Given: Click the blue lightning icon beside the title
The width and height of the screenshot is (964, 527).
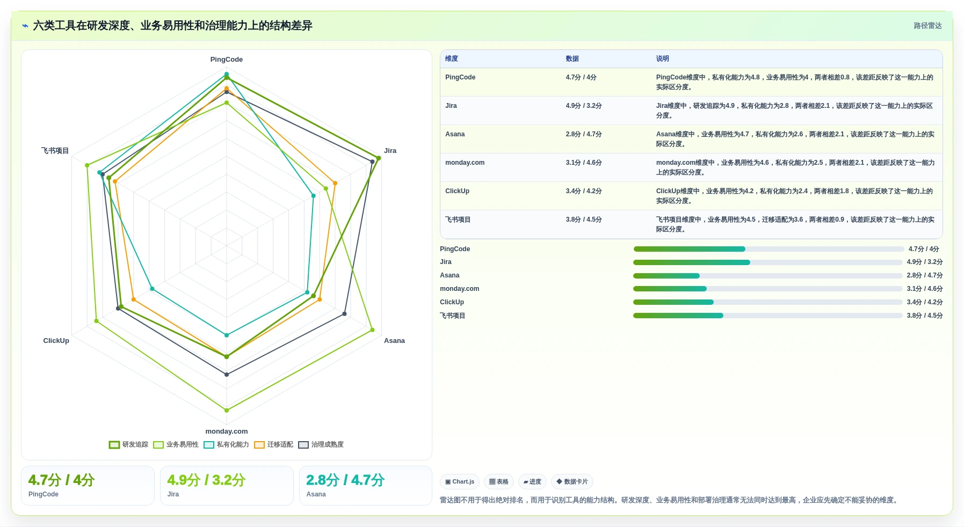Looking at the screenshot, I should click(25, 26).
